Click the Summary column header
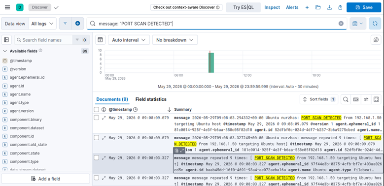The height and width of the screenshot is (186, 384). click(183, 109)
